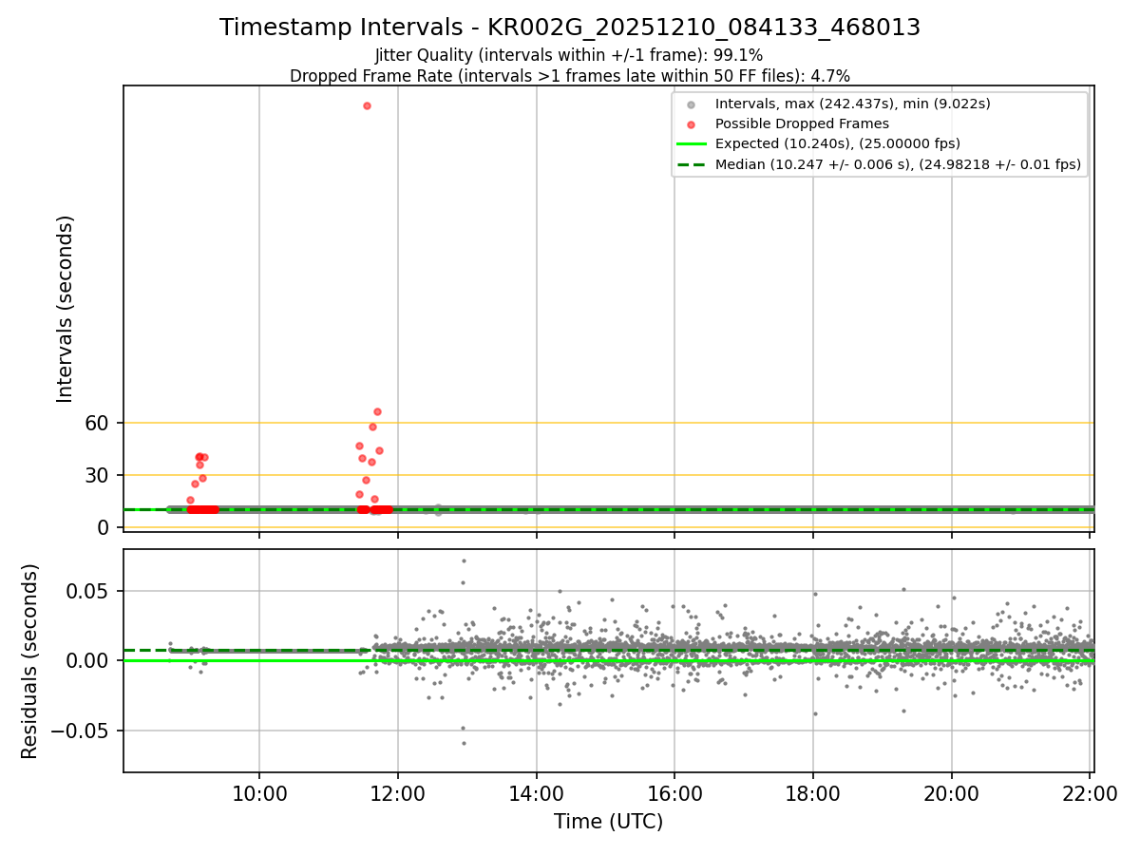Click the 'Residuals (seconds)' y-axis label

point(30,661)
